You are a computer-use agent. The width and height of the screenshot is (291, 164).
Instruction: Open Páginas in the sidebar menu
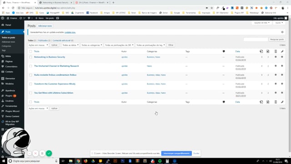[x=9, y=61]
